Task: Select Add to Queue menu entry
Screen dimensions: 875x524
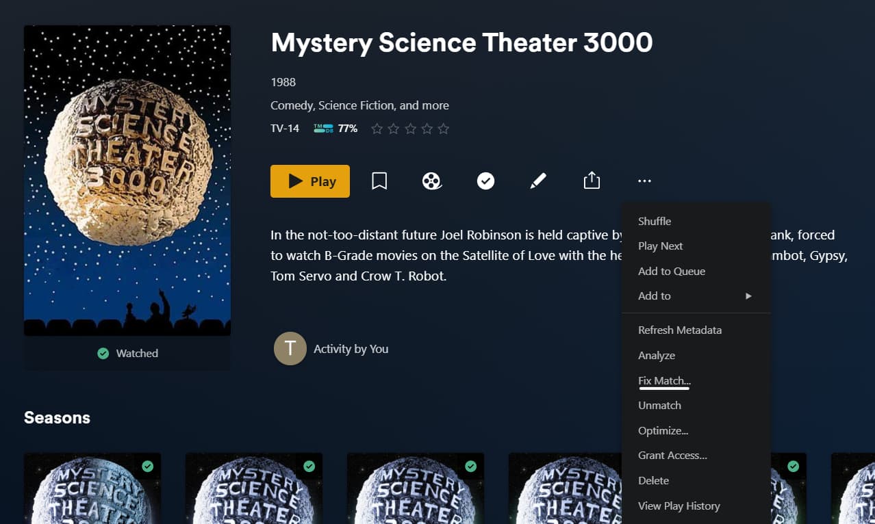Action: 696,271
